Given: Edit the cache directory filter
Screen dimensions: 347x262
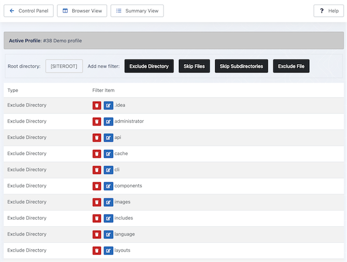Looking at the screenshot, I should point(109,154).
